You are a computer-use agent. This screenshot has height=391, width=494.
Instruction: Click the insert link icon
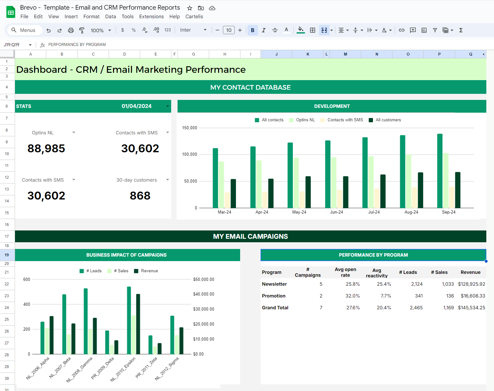click(x=402, y=30)
